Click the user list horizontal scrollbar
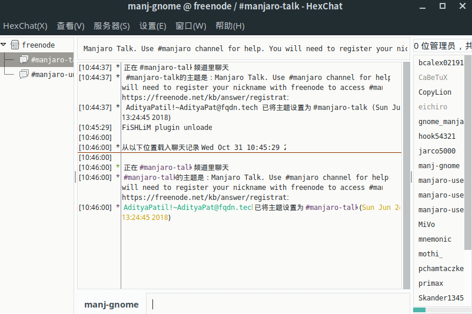The width and height of the screenshot is (472, 314). pyautogui.click(x=419, y=310)
